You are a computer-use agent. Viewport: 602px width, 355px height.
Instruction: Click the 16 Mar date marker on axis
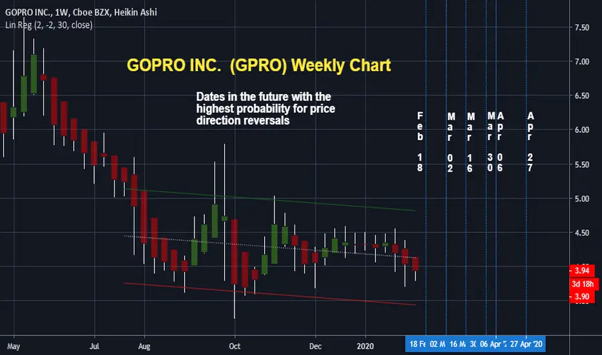click(458, 344)
